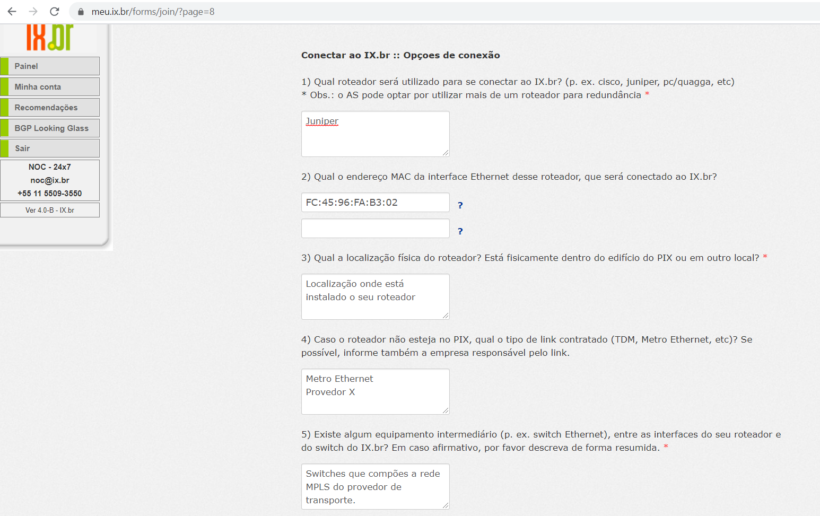Viewport: 820px width, 516px height.
Task: Click the noc@ix.br email link
Action: tap(50, 180)
